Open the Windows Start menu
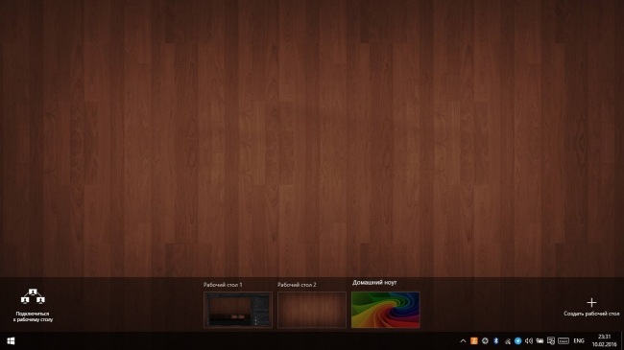Screen dimensions: 624x350 tap(11, 340)
